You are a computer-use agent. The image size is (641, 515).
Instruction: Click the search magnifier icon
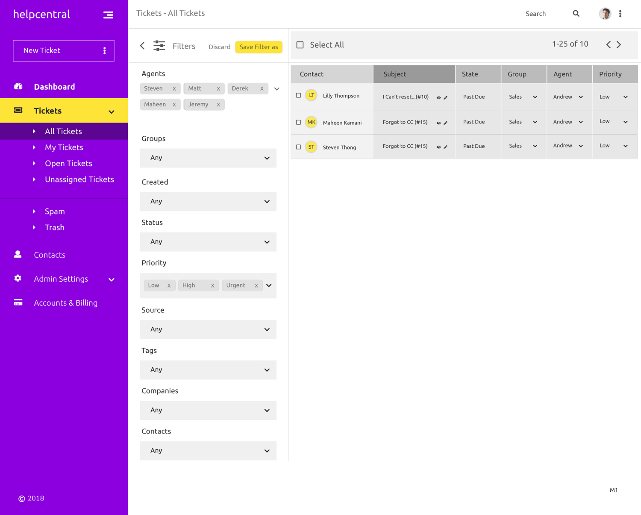click(576, 14)
